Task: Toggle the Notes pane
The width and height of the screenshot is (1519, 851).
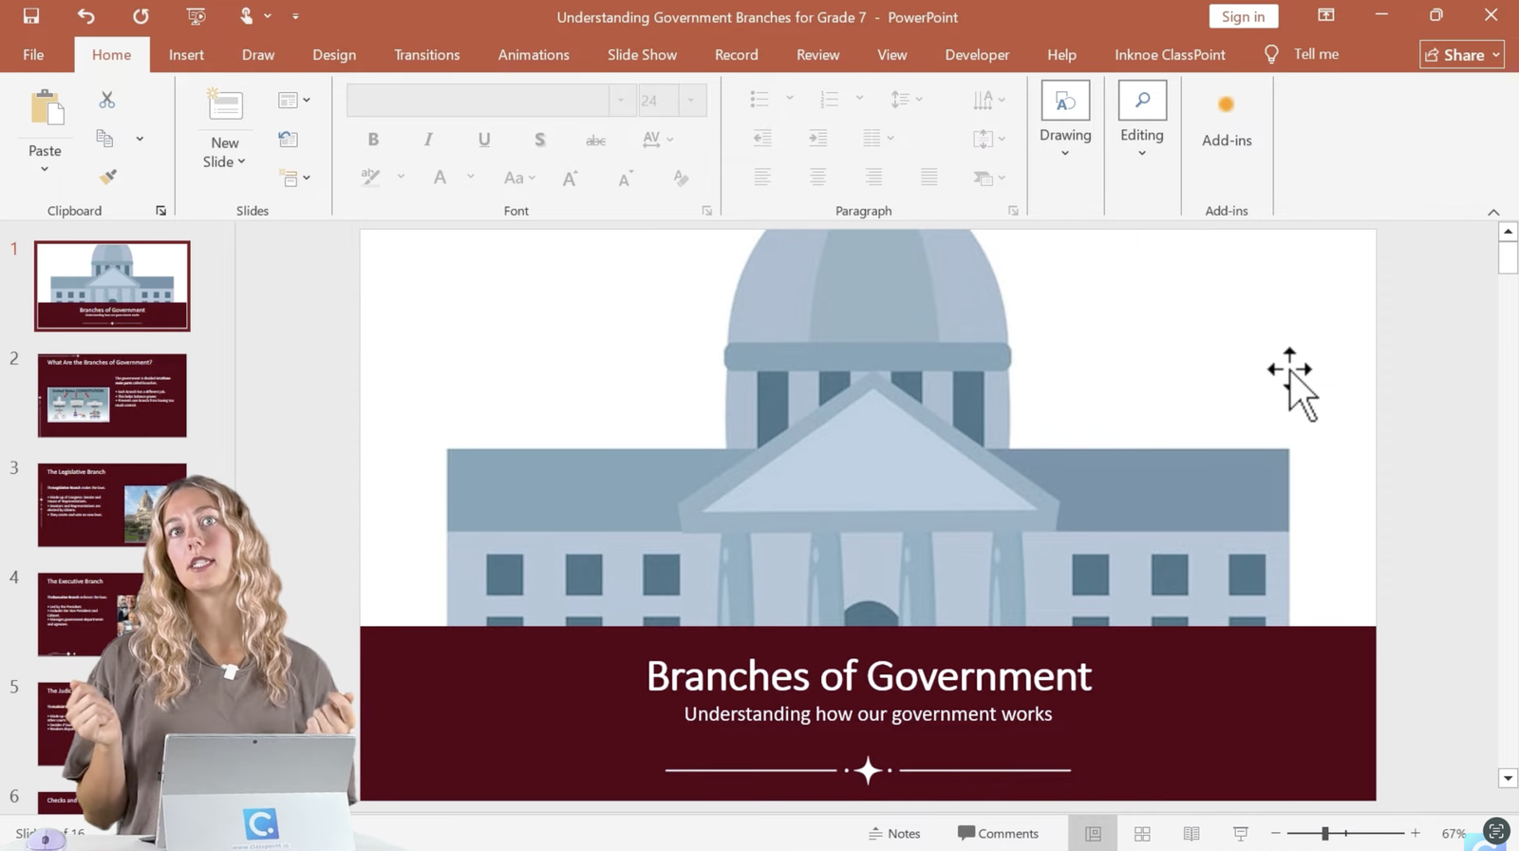Action: 894,833
